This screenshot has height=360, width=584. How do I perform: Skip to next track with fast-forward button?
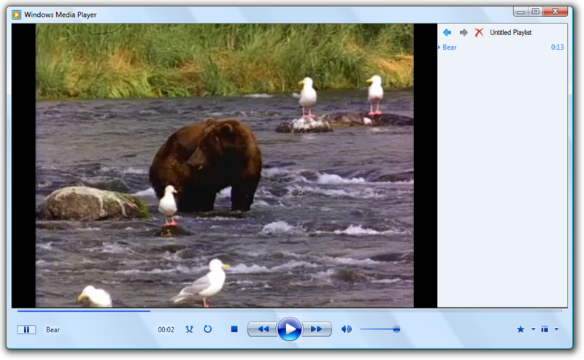318,329
